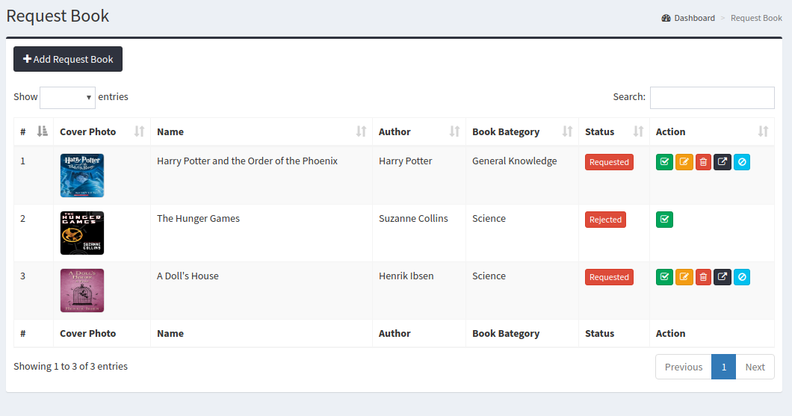Open external link icon for A Doll's House
792x416 pixels.
[723, 277]
